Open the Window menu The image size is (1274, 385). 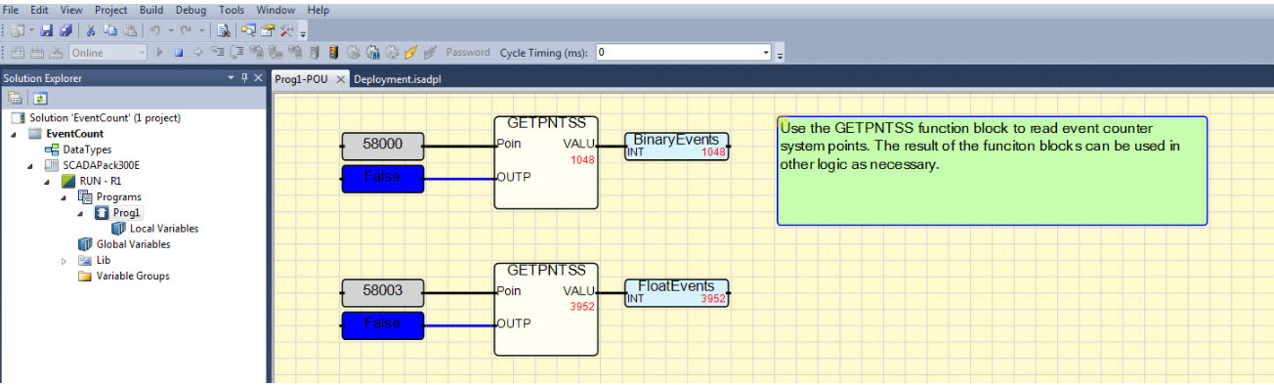(x=275, y=10)
